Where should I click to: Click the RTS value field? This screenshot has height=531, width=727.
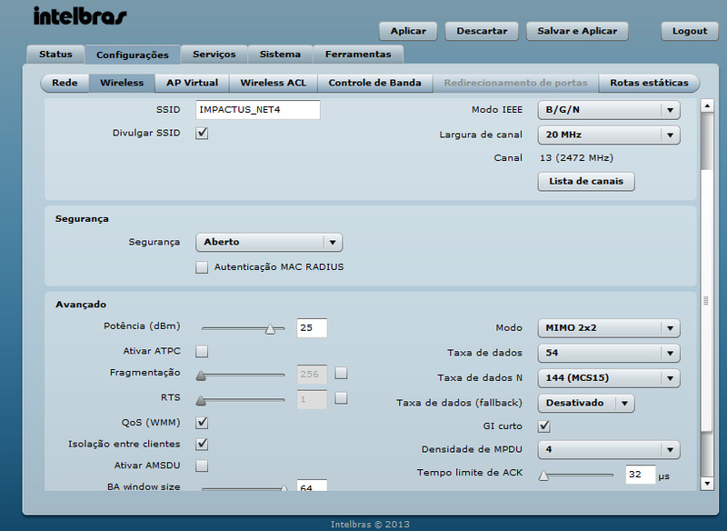(x=312, y=399)
